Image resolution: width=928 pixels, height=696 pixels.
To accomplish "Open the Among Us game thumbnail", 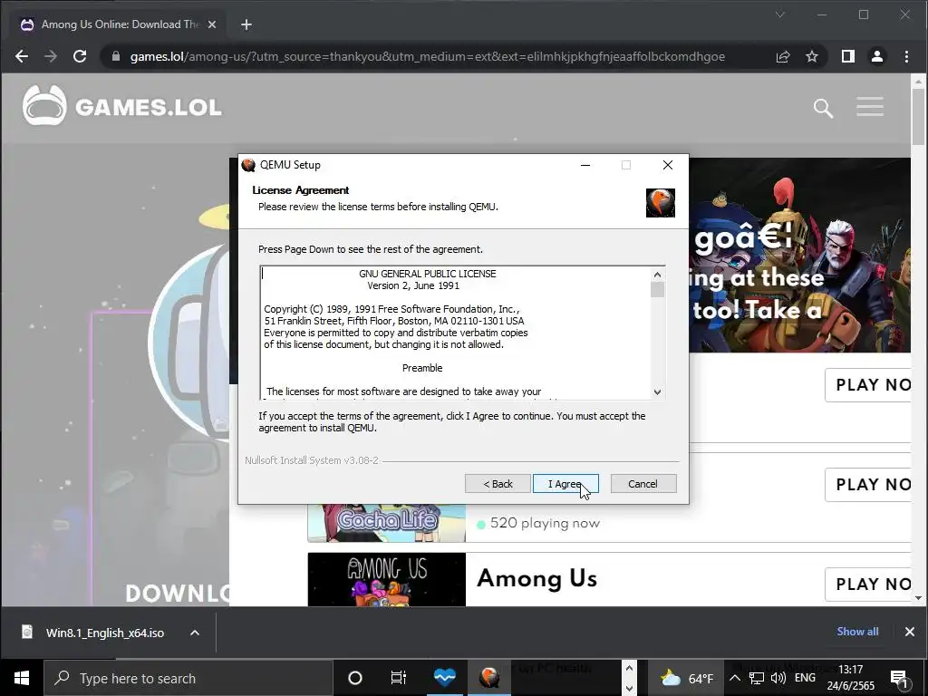I will coord(386,579).
